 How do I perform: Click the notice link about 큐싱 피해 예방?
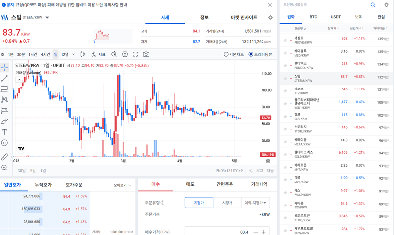[x=71, y=5]
